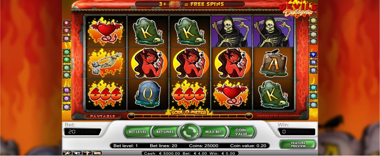This screenshot has width=380, height=156.
Task: Select payline number 9 marker
Action: 313,54
